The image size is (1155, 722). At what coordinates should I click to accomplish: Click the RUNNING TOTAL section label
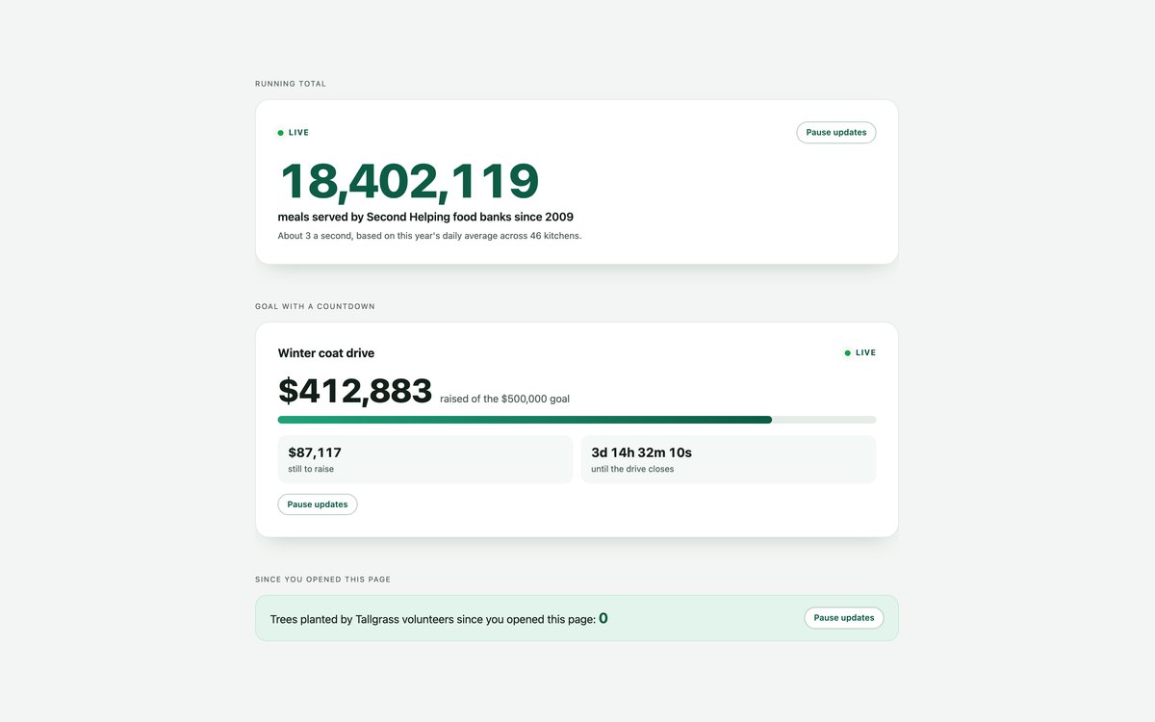click(x=291, y=84)
